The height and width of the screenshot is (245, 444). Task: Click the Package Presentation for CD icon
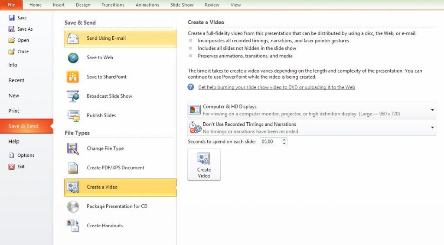click(73, 207)
